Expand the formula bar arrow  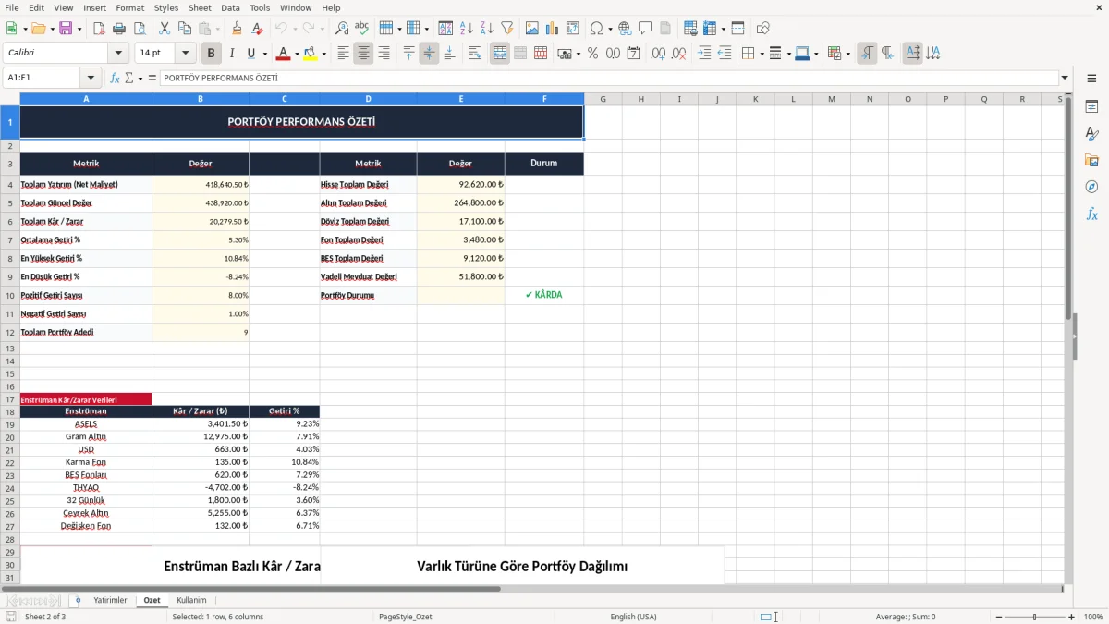tap(1065, 79)
